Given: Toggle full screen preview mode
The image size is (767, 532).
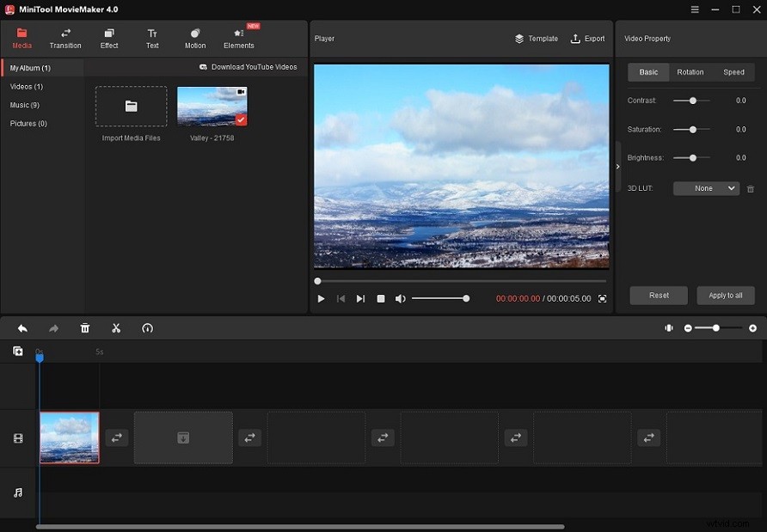Looking at the screenshot, I should pyautogui.click(x=602, y=298).
